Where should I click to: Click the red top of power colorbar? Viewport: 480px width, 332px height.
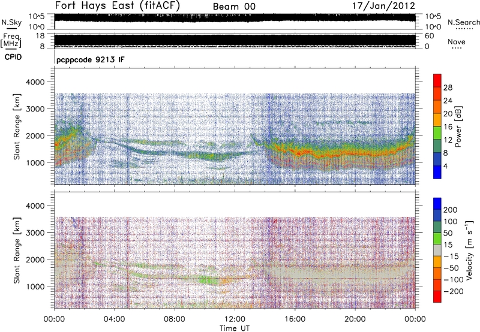pyautogui.click(x=437, y=80)
